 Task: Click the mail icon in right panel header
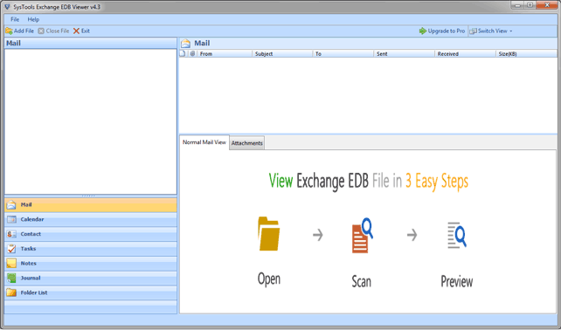pos(185,44)
